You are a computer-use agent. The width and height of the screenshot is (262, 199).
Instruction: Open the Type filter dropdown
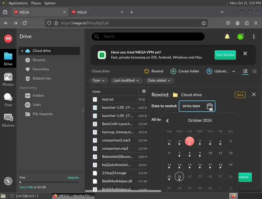pos(99,81)
